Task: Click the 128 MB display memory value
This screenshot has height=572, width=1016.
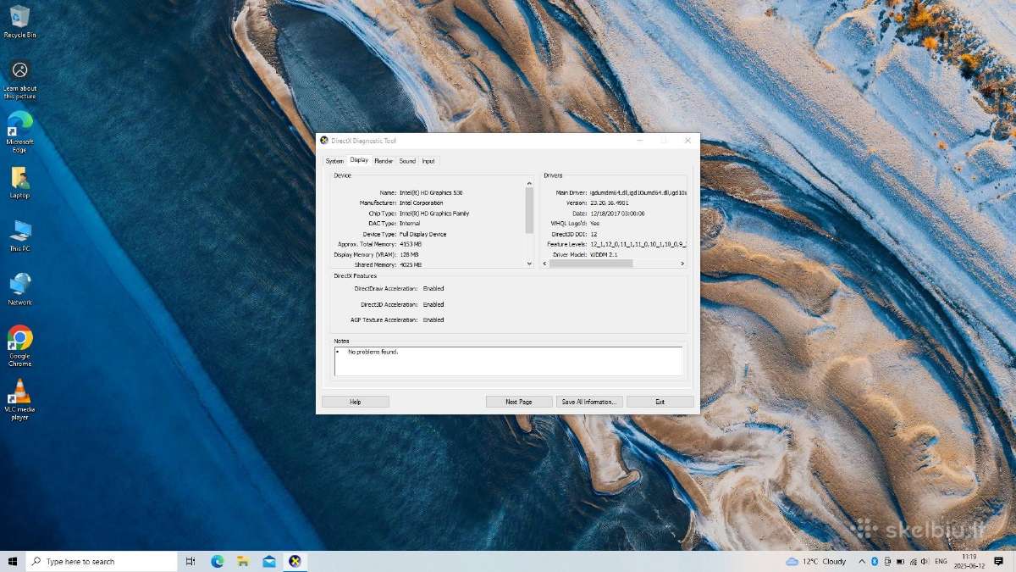Action: [x=409, y=254]
